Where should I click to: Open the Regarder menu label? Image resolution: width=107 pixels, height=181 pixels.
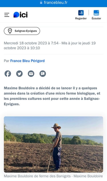point(81,19)
